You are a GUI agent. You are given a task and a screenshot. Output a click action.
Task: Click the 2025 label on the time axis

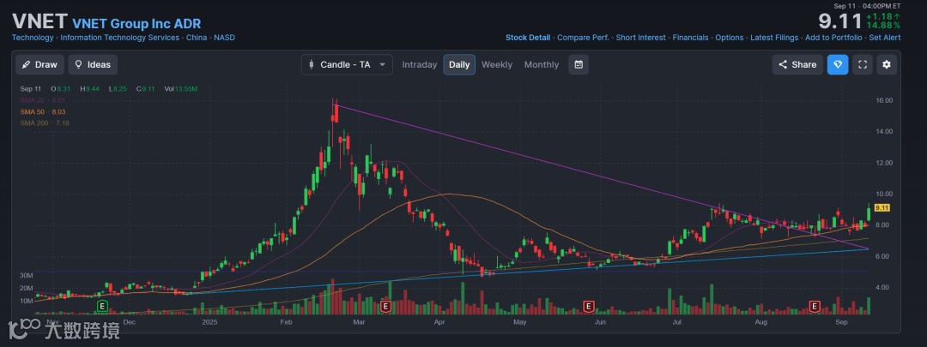coord(210,322)
